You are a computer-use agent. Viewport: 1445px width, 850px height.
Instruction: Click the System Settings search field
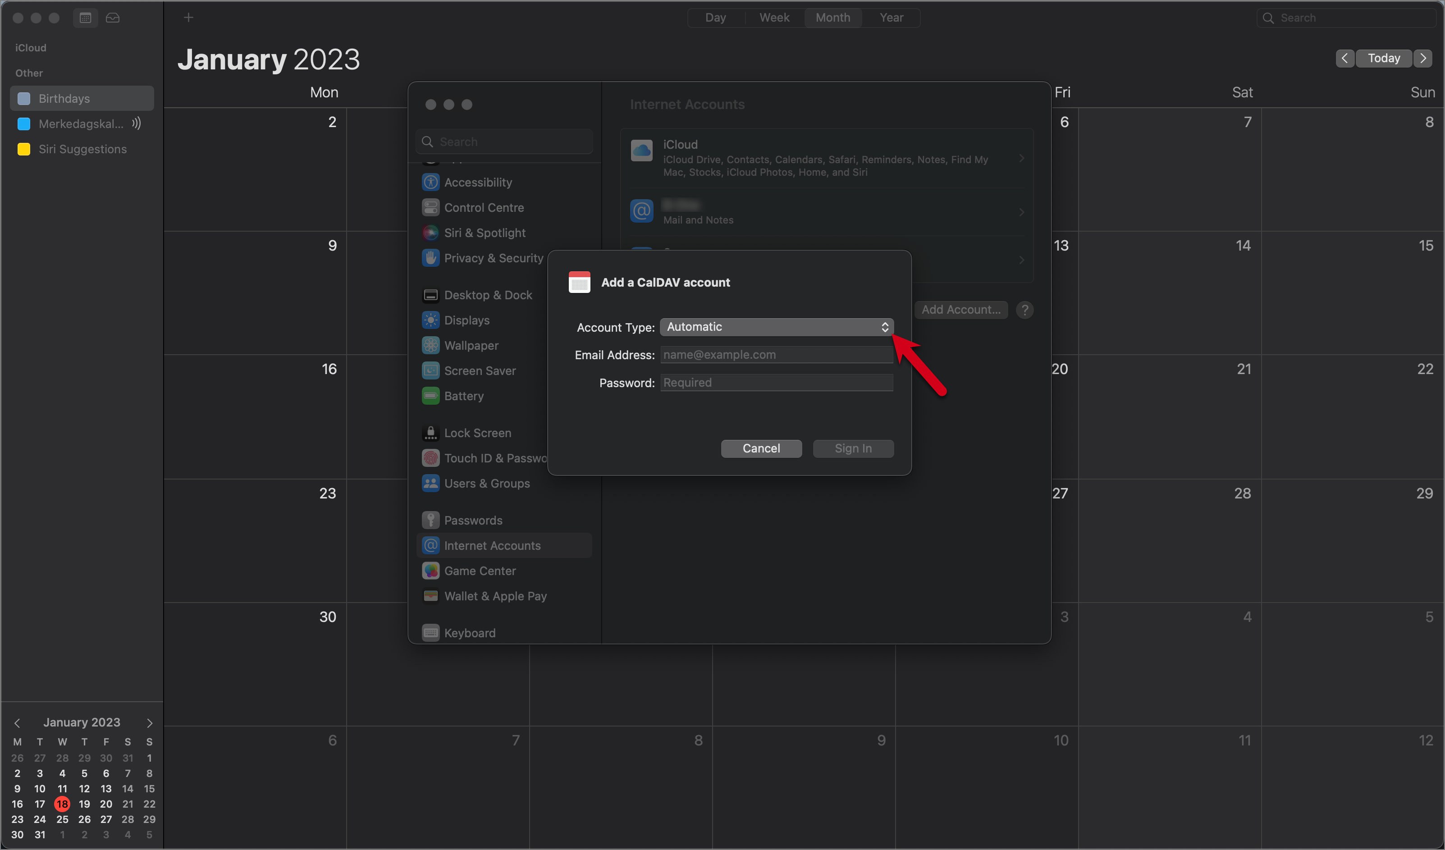[504, 142]
